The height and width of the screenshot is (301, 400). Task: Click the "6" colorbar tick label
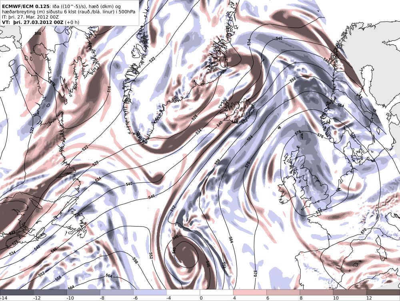tap(268, 298)
